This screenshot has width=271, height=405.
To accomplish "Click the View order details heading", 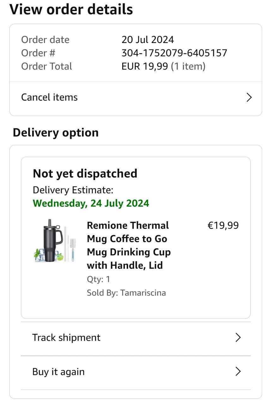I will 71,9.
